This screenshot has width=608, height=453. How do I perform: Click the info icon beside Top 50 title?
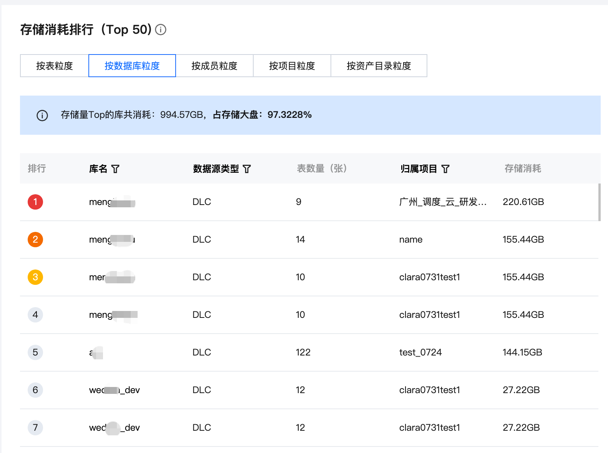(x=161, y=30)
